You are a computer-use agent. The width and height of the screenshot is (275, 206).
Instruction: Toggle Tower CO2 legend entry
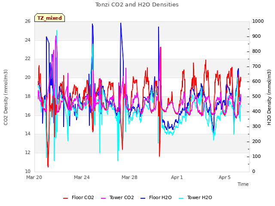117,197
